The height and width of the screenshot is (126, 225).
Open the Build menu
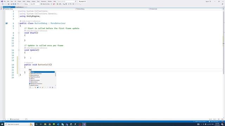click(24, 1)
